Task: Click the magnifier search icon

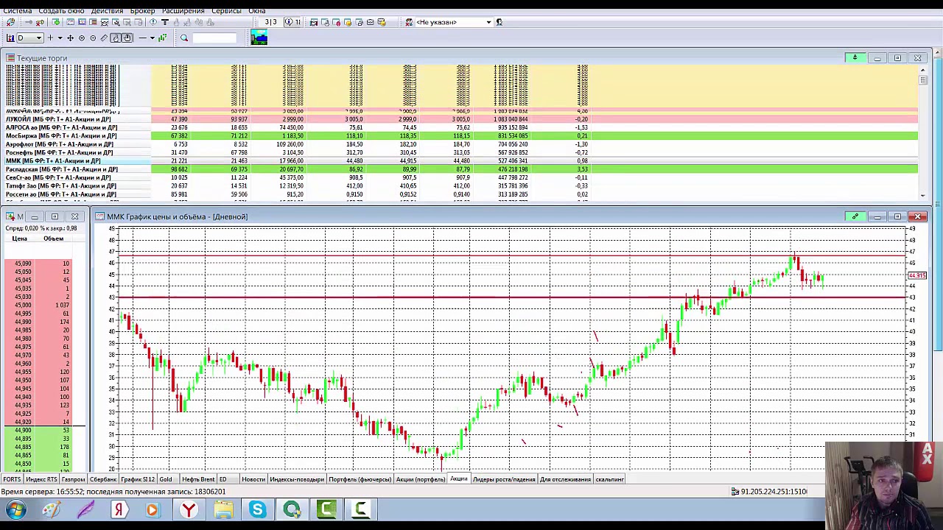Action: pos(184,38)
